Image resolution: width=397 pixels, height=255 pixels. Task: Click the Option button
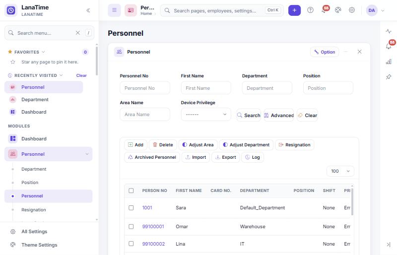point(325,52)
